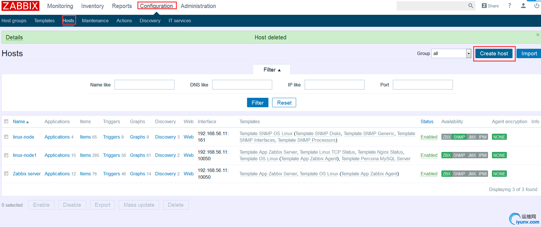The height and width of the screenshot is (227, 541).
Task: Open the Group dropdown
Action: point(451,54)
